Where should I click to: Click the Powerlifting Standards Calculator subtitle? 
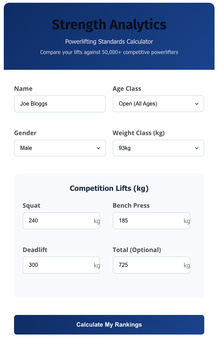point(109,42)
